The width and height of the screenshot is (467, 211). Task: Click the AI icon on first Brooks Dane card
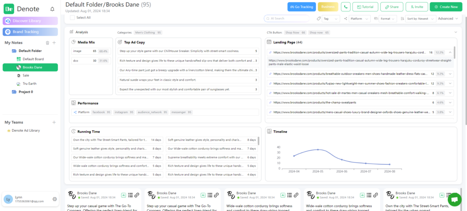123,195
